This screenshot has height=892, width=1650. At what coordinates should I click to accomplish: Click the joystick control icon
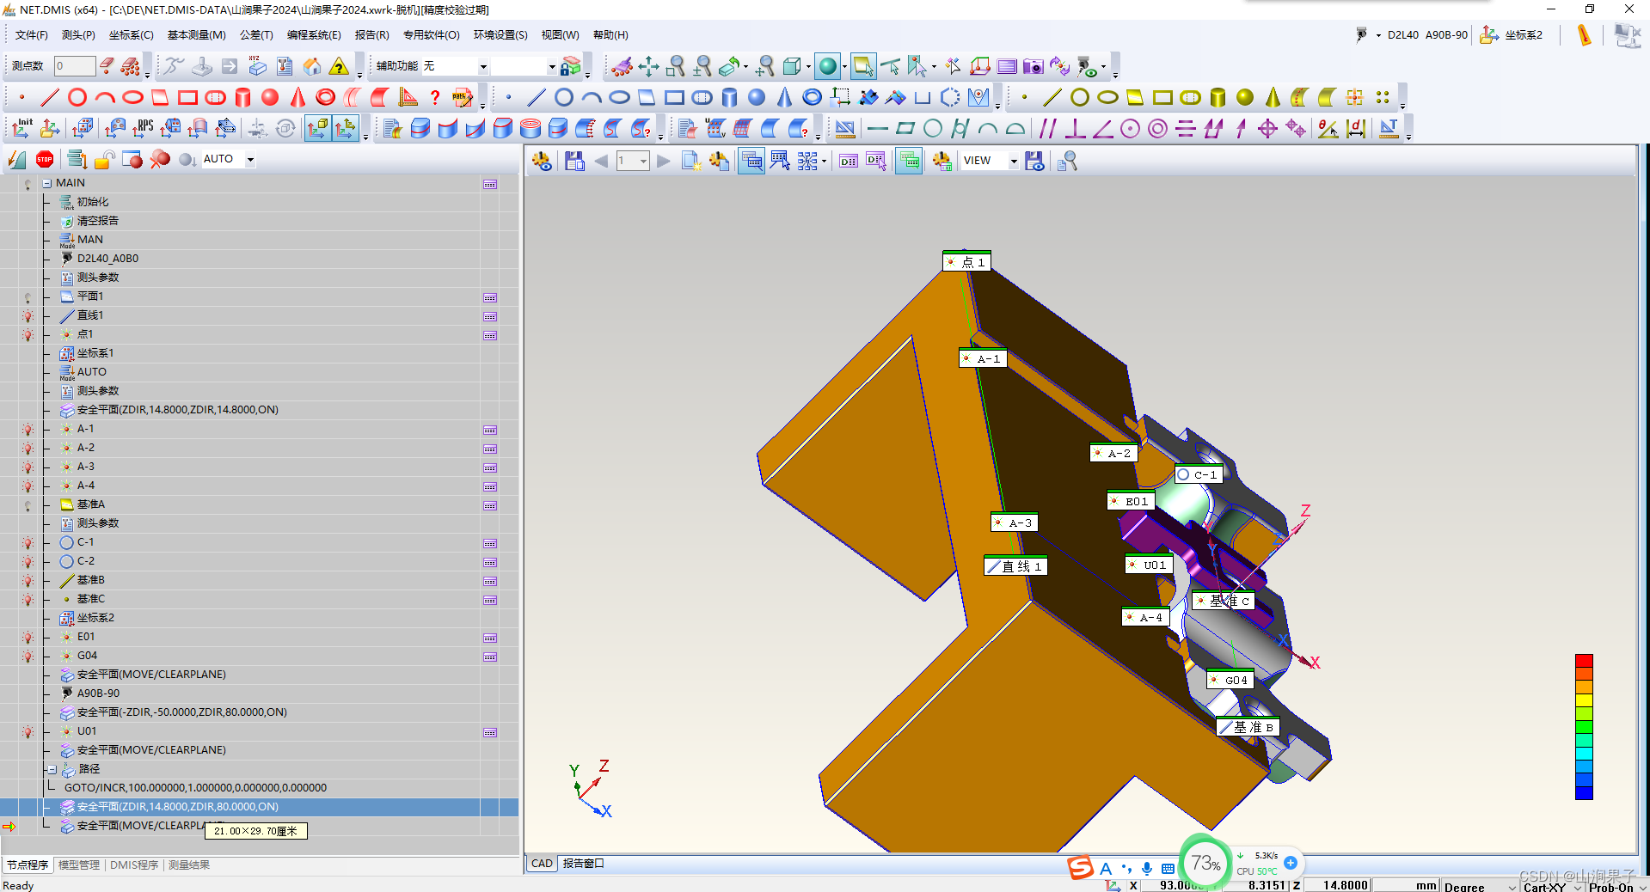(202, 66)
